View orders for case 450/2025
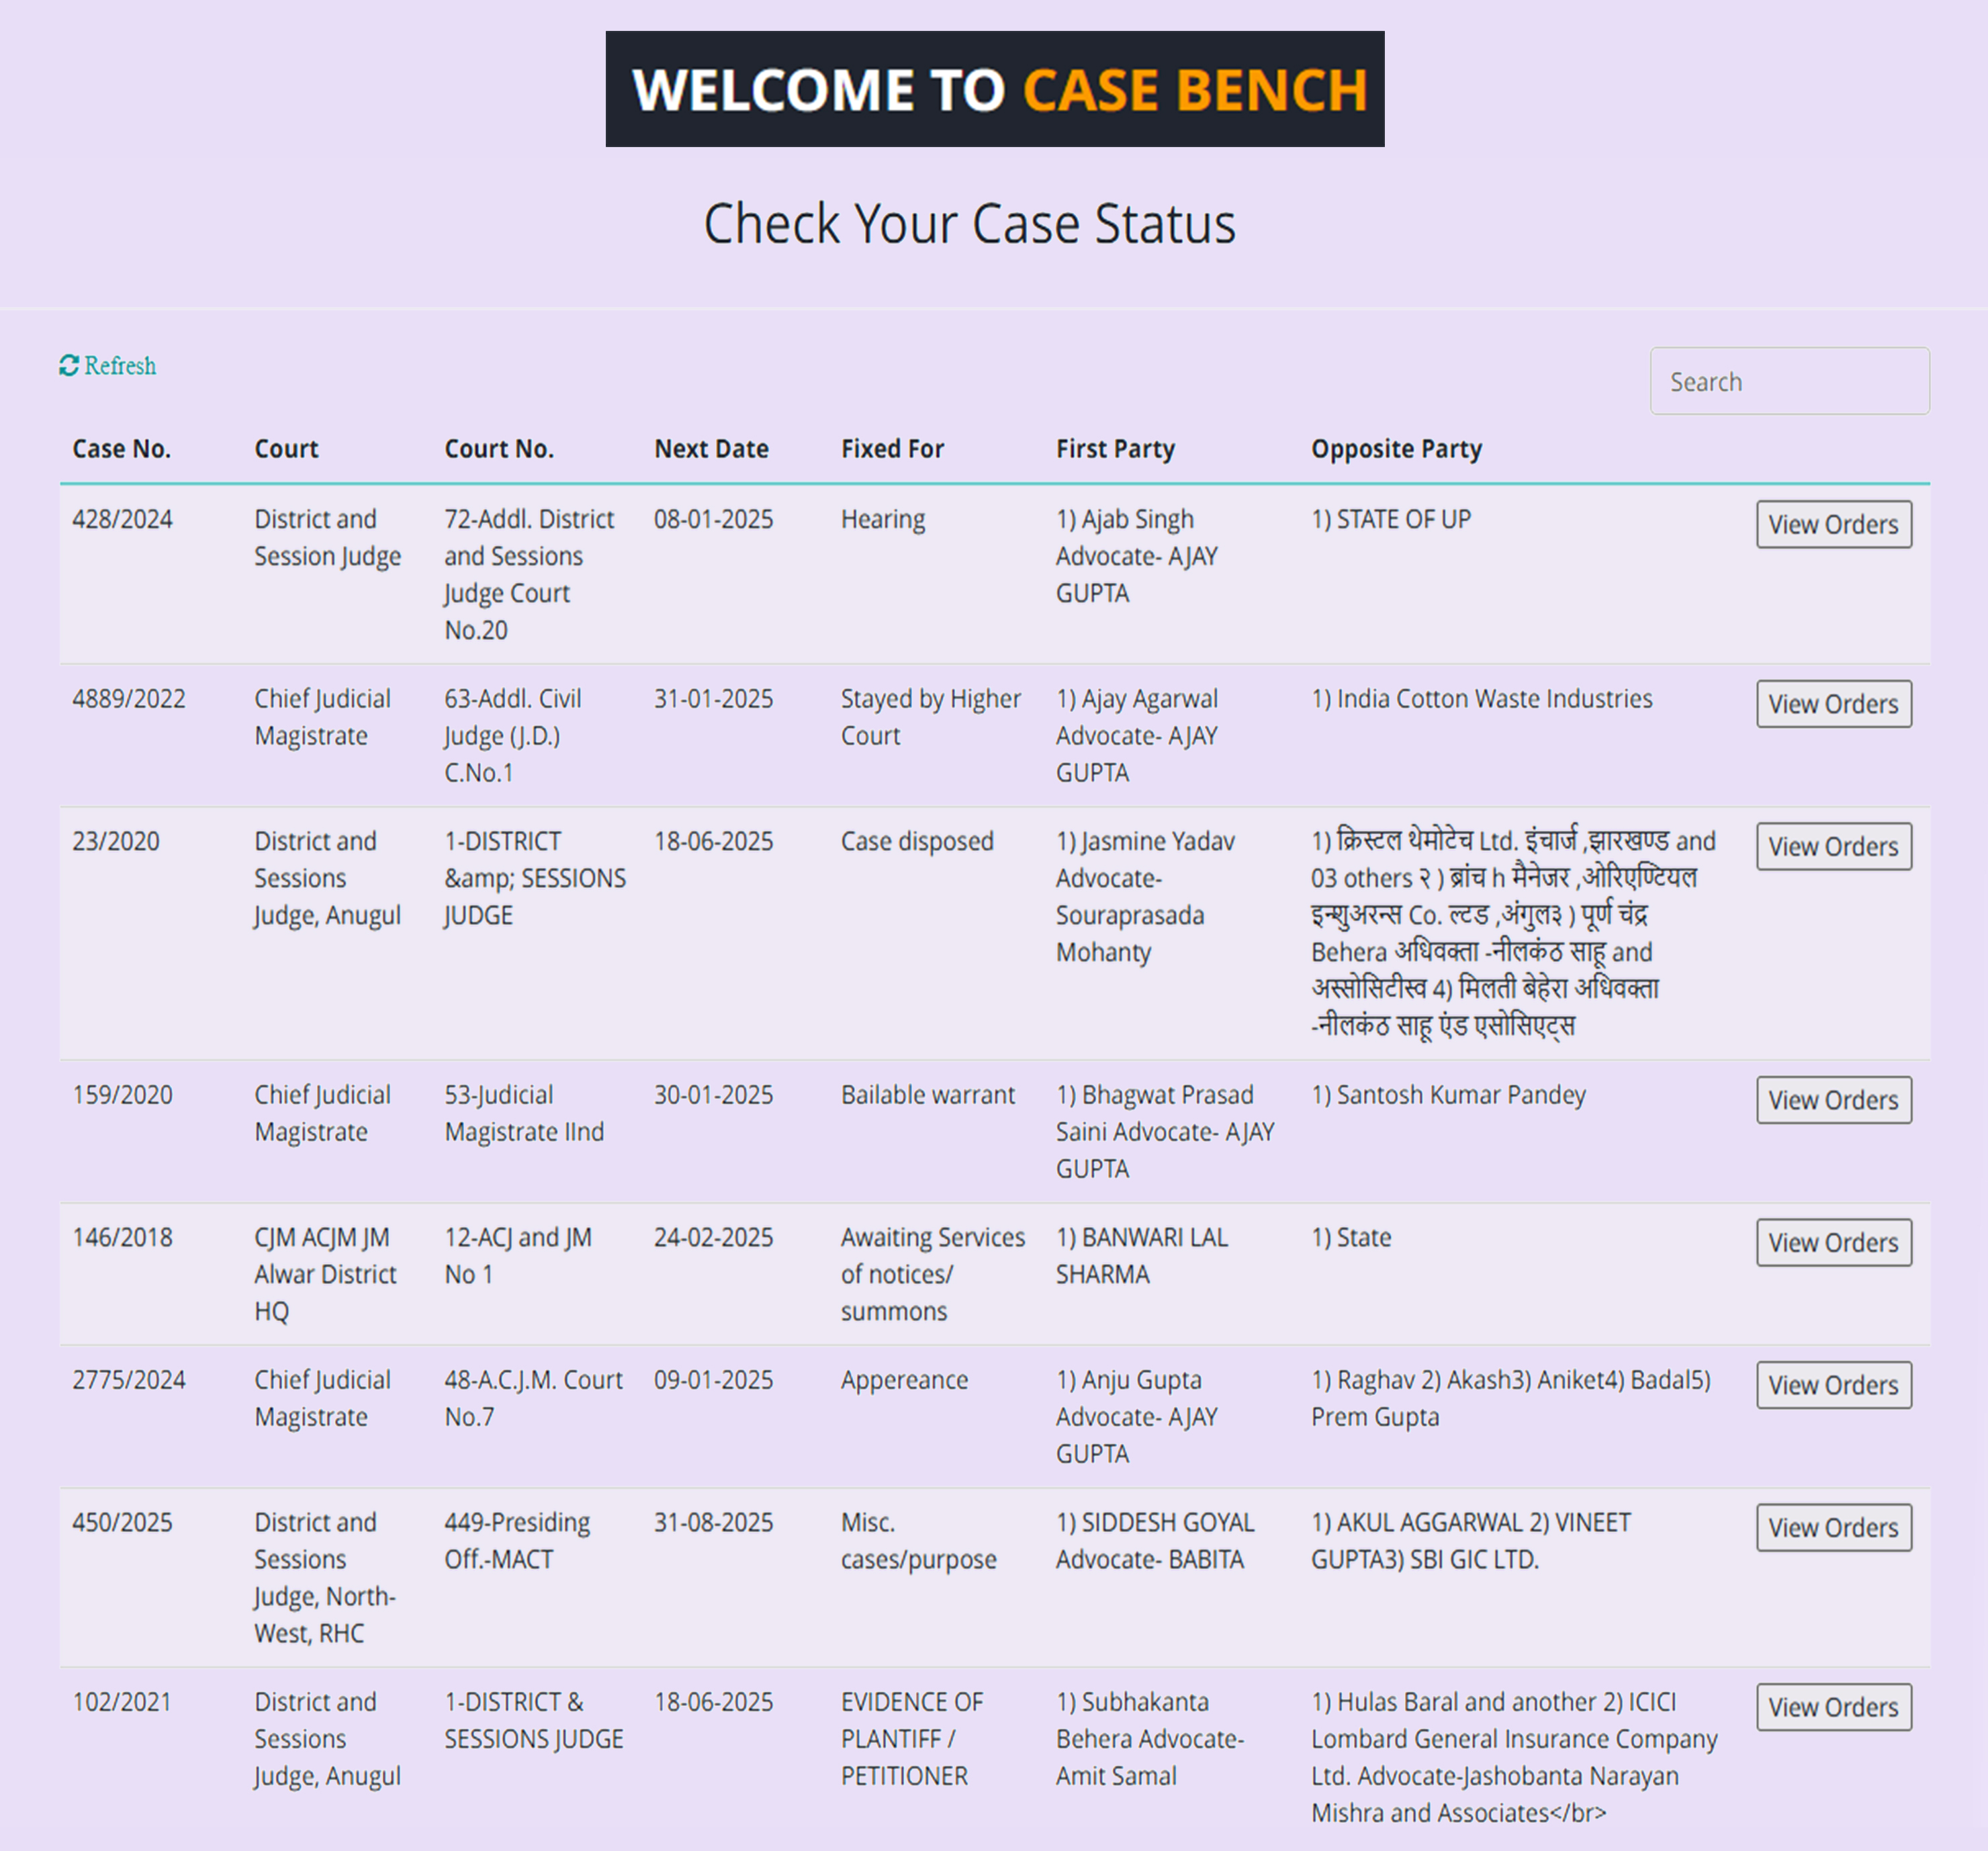The image size is (1988, 1851). pyautogui.click(x=1832, y=1527)
